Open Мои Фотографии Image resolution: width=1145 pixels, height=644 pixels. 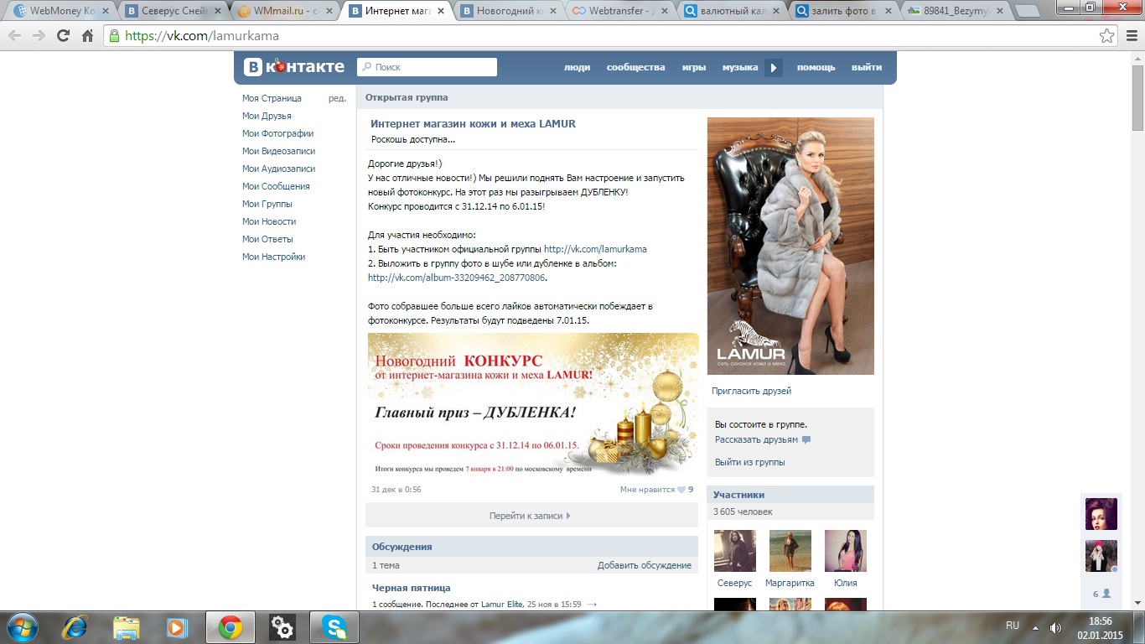(x=277, y=133)
